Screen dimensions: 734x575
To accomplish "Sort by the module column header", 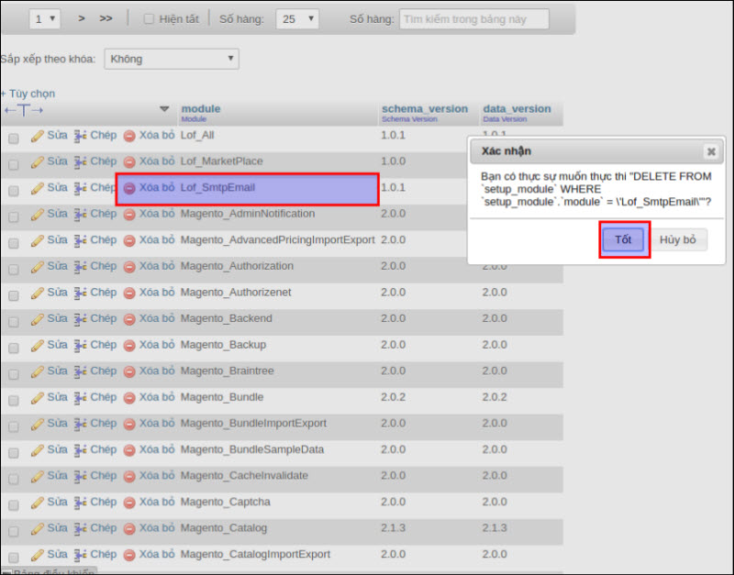I will 200,108.
